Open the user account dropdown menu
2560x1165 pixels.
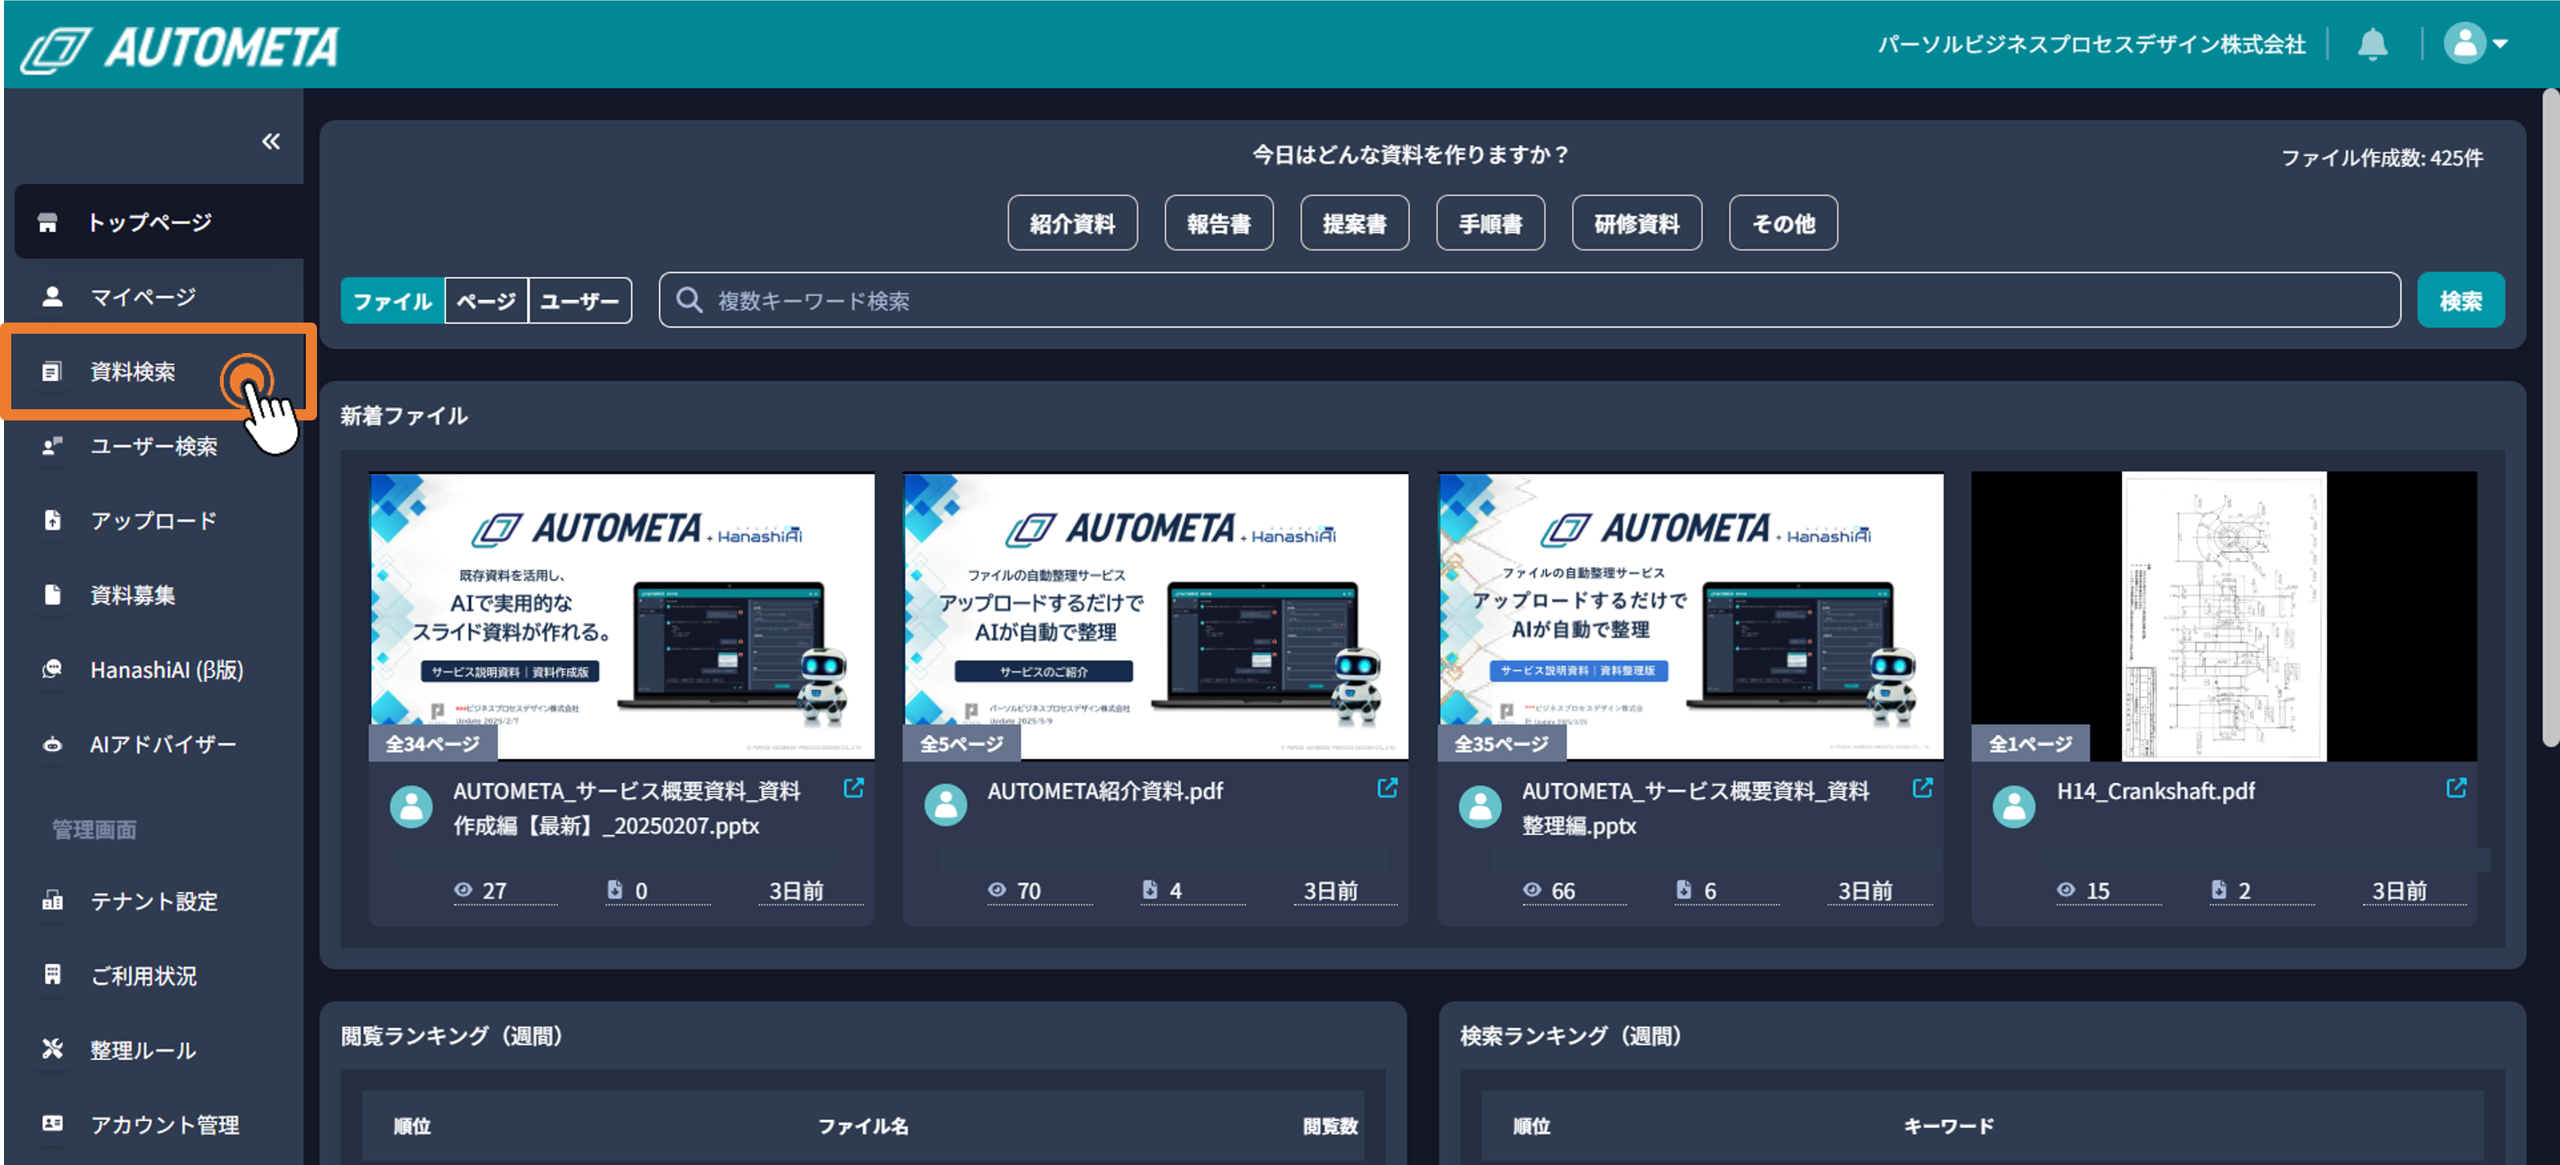point(2476,43)
